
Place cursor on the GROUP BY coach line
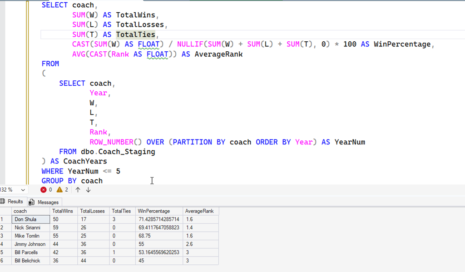pyautogui.click(x=72, y=181)
